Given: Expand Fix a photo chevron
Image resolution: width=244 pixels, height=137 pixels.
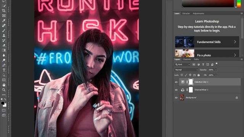Looking at the screenshot, I should tap(235, 55).
